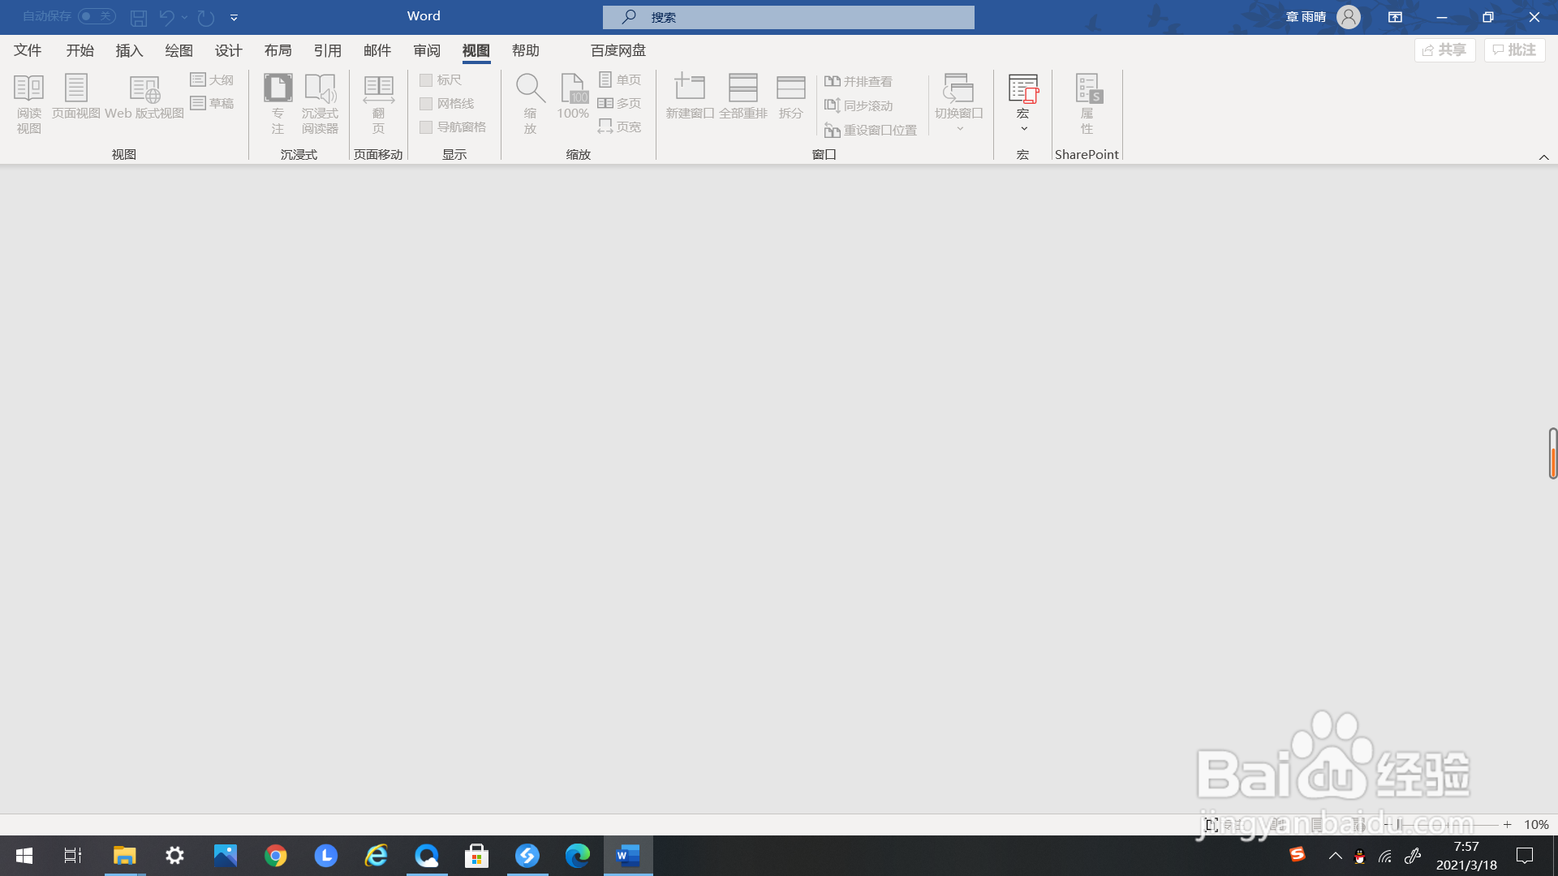Screen dimensions: 1558x876
Task: Open the Insert ribbon tab
Action: 129,50
